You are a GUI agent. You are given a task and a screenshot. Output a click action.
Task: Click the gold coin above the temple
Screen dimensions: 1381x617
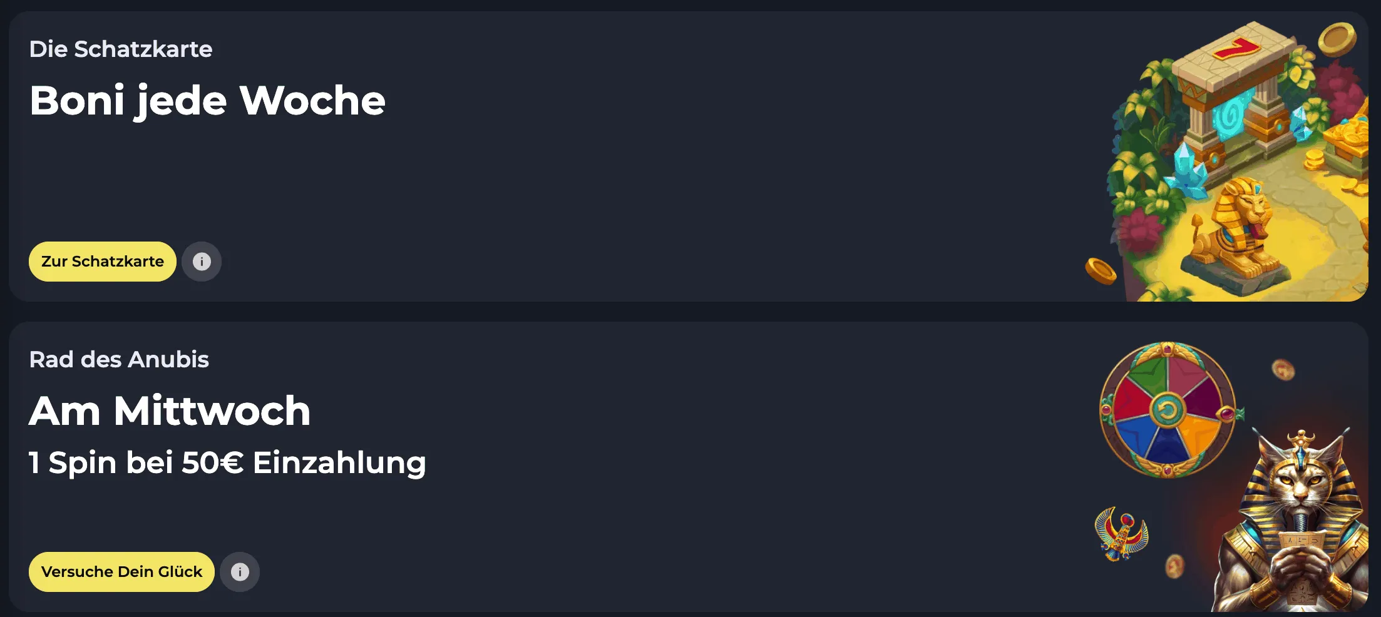point(1337,39)
